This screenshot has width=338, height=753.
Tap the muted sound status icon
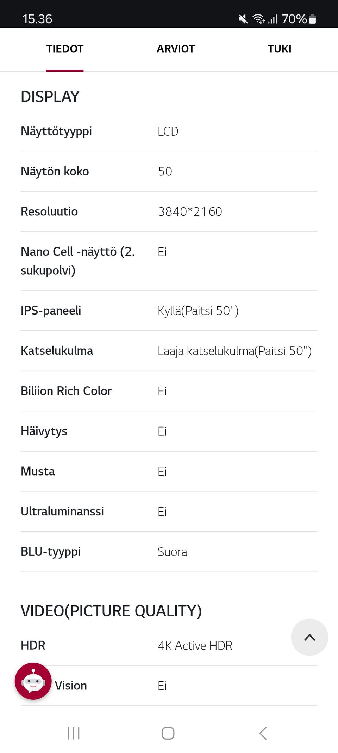pos(243,19)
